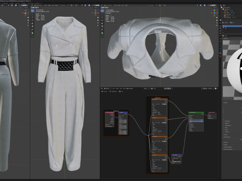Image resolution: width=242 pixels, height=181 pixels.
Task: Expand the Displacement panel in material properties
Action: [x=227, y=137]
